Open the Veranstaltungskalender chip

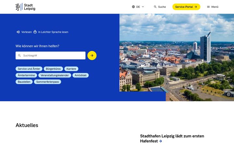pos(55,75)
